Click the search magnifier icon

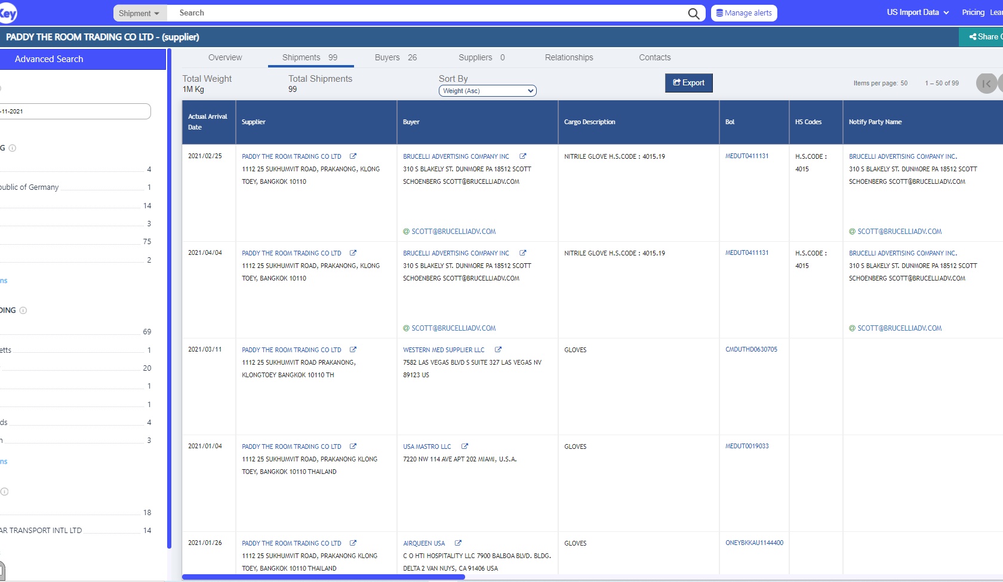click(693, 13)
